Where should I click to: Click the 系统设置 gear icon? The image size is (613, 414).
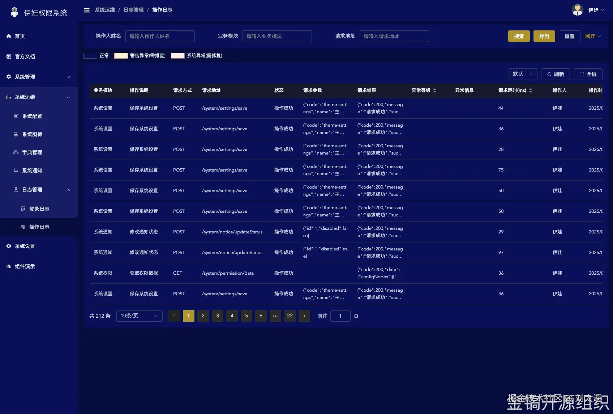[x=9, y=246]
